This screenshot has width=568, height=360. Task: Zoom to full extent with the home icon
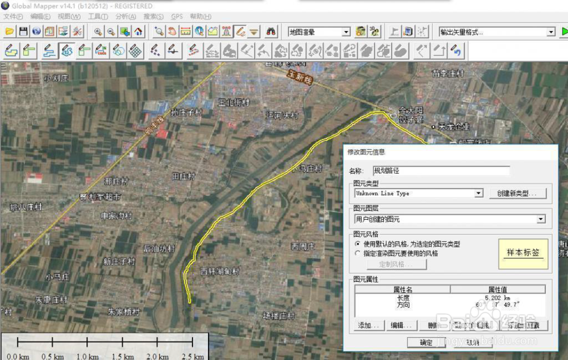[x=138, y=31]
